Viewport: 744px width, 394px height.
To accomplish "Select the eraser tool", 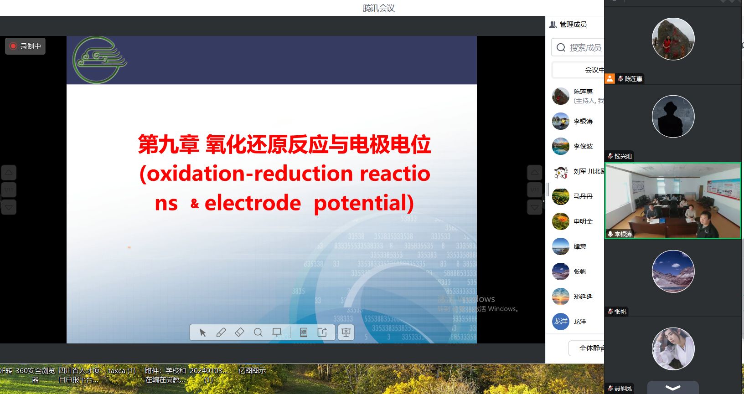I will coord(239,333).
